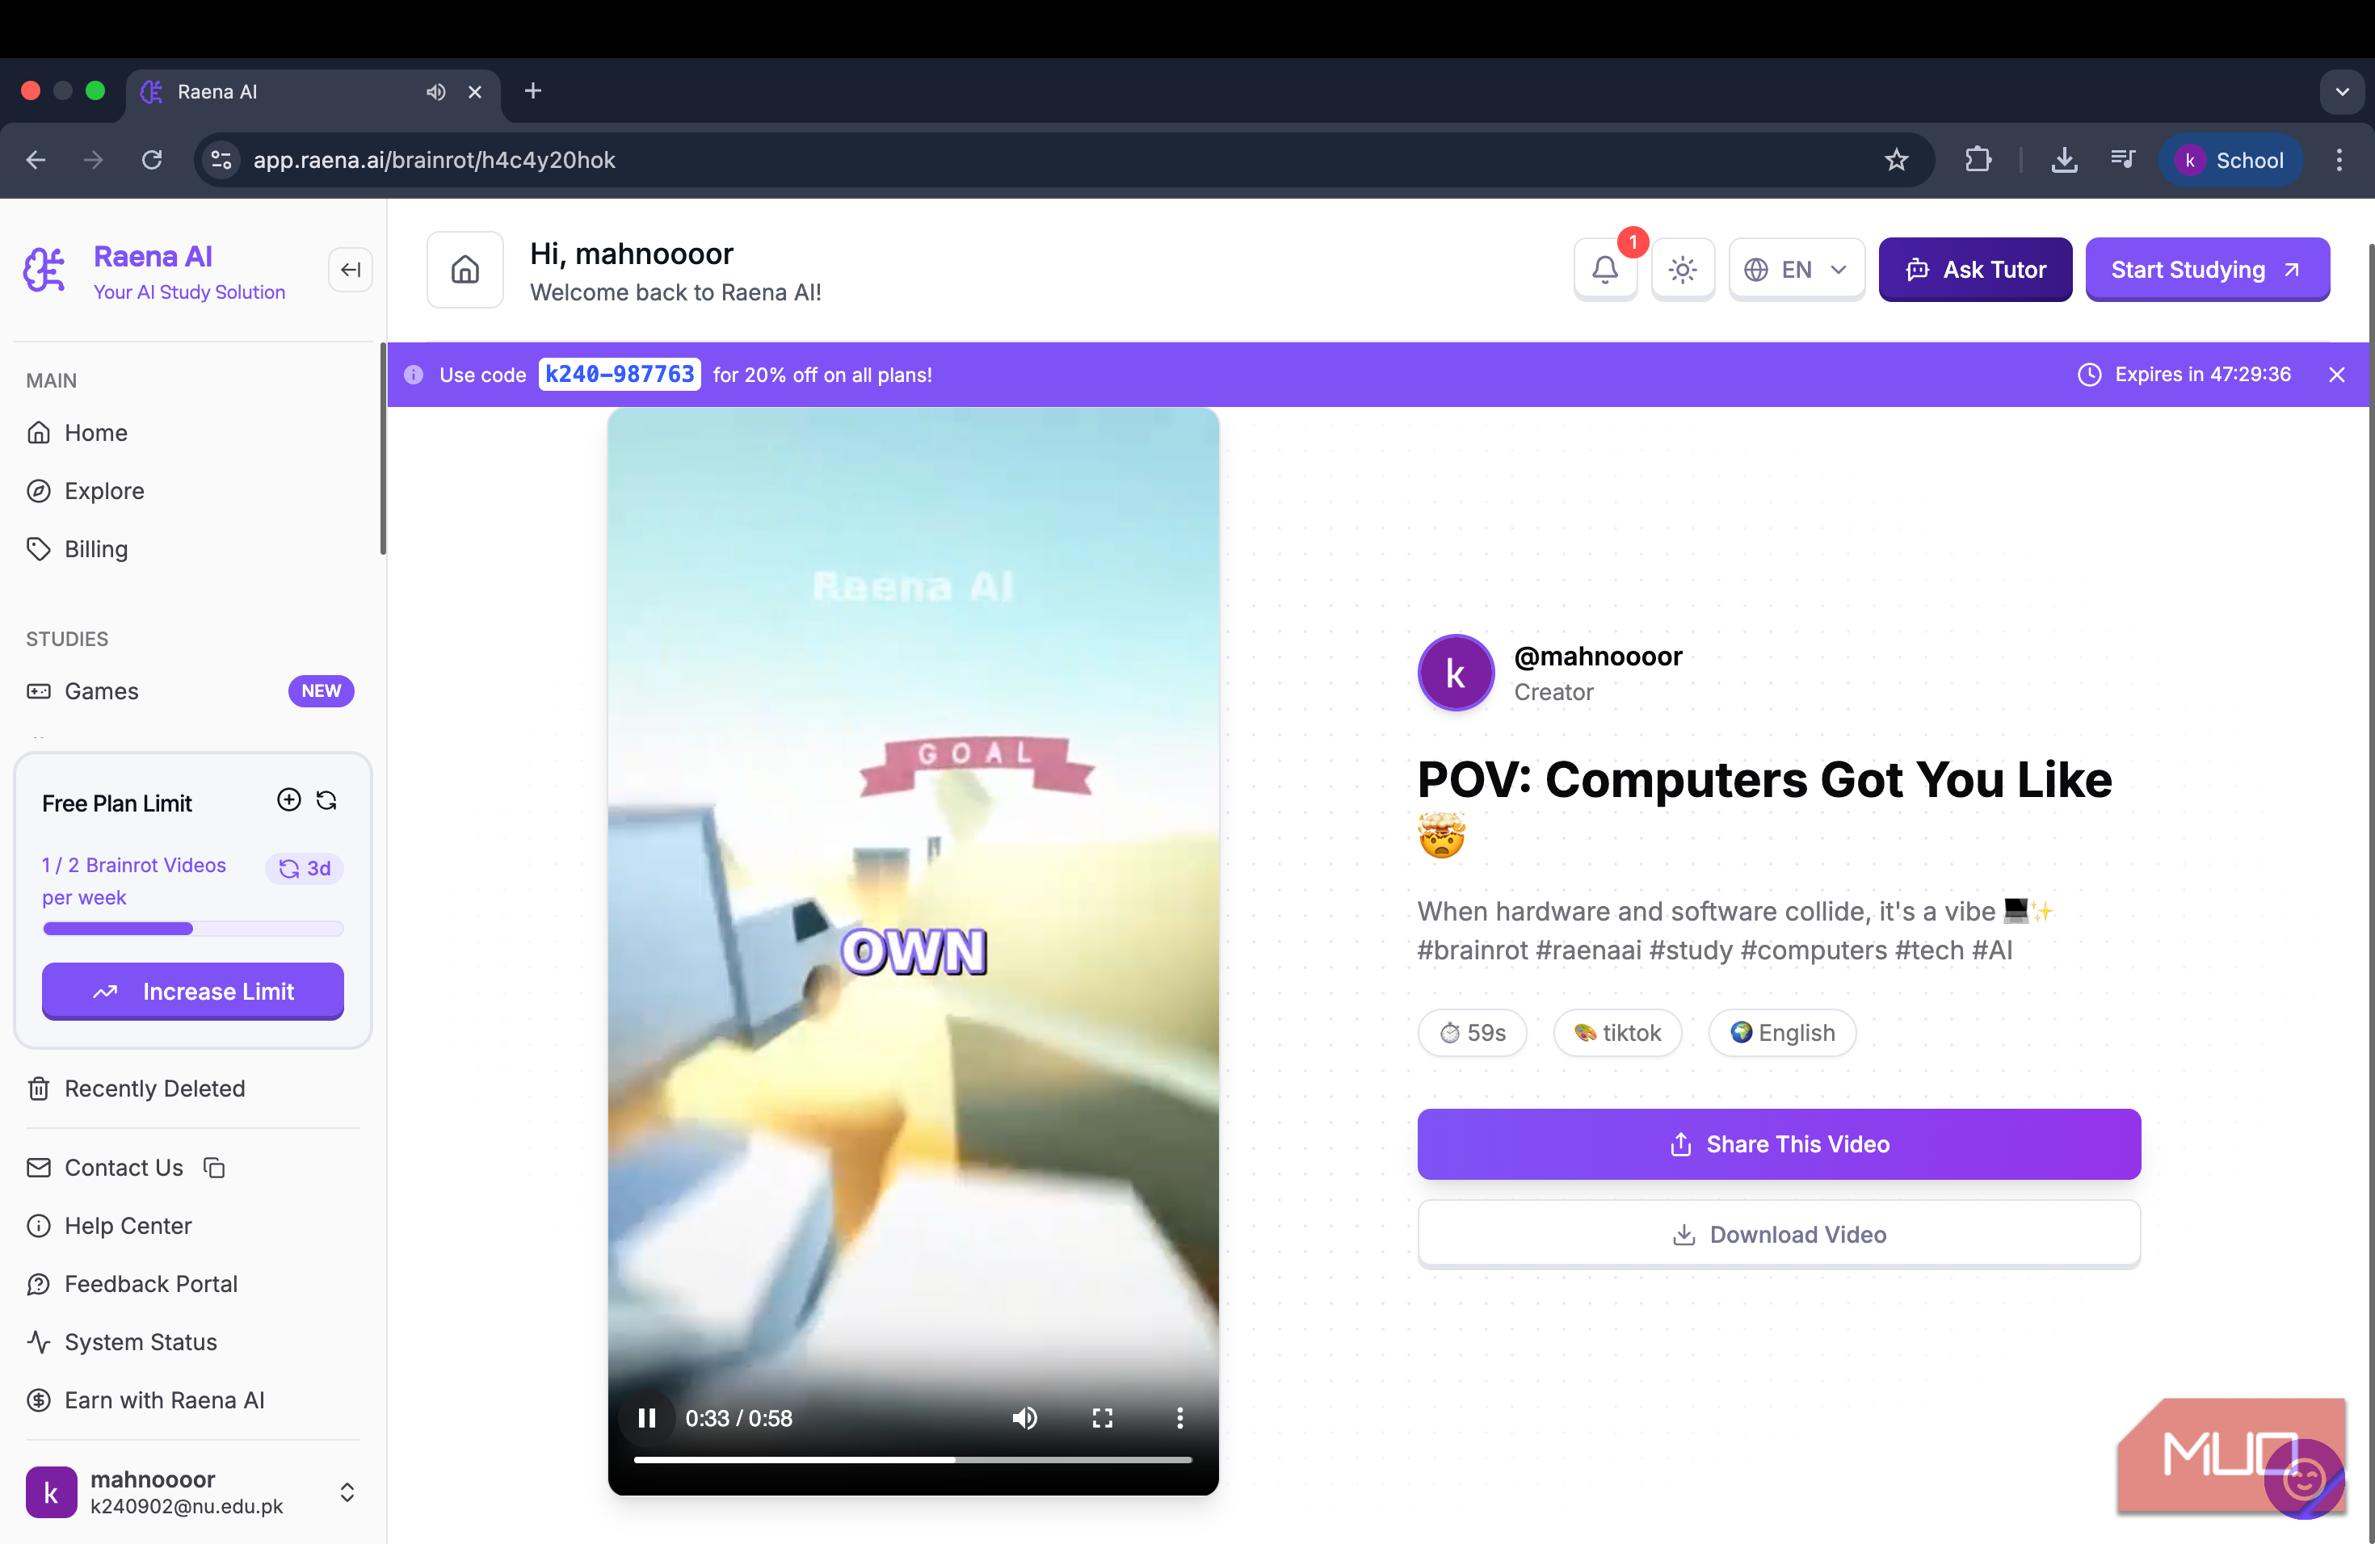The height and width of the screenshot is (1544, 2375).
Task: Go to Explore in sidebar
Action: pos(103,491)
